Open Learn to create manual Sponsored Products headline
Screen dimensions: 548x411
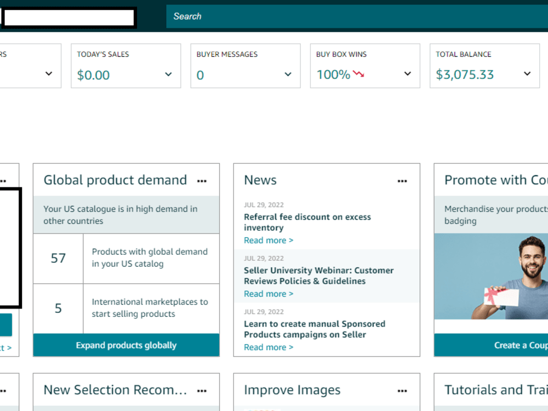[x=315, y=329]
